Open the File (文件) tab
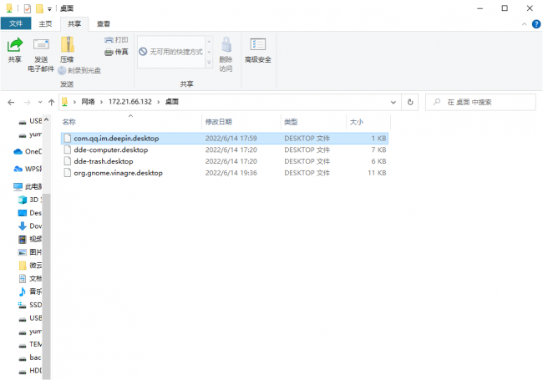The width and height of the screenshot is (543, 380). pos(16,23)
